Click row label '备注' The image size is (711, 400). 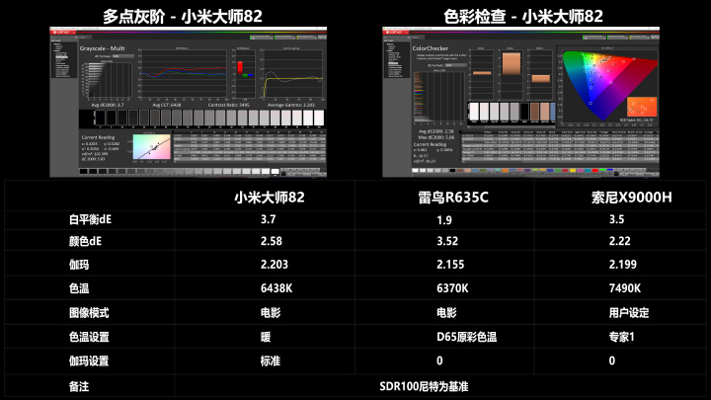79,386
